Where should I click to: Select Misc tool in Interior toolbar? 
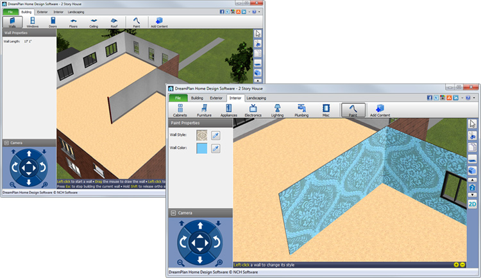coord(326,110)
